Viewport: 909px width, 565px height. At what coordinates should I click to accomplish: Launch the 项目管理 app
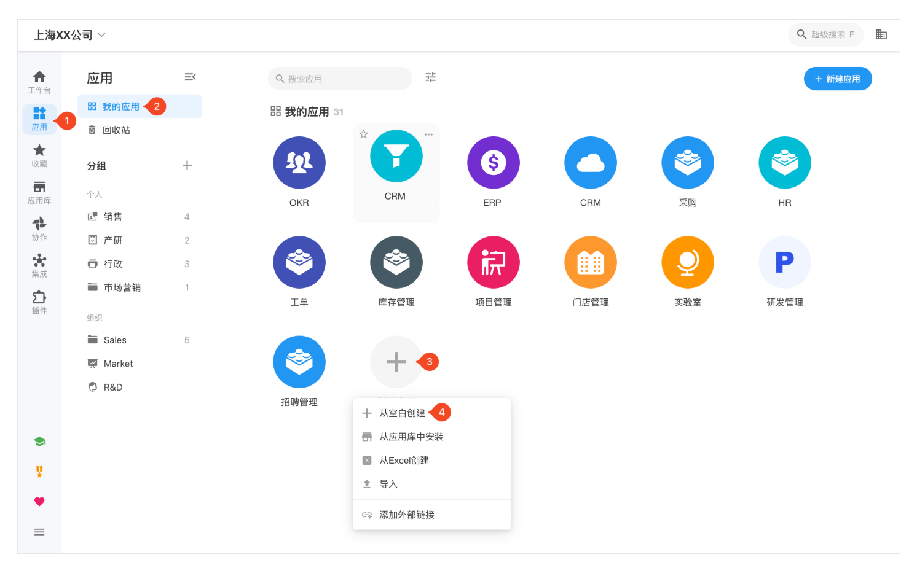(493, 263)
